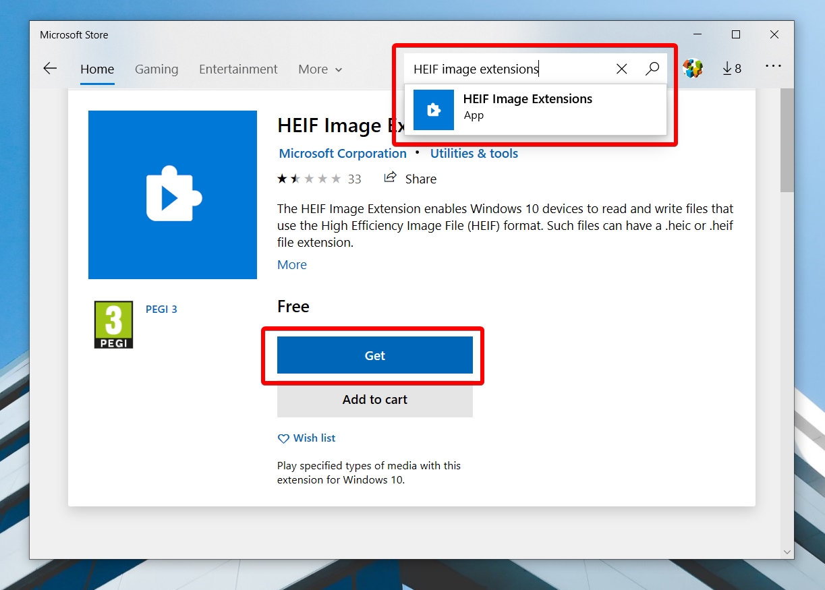
Task: Click the PEGI 3 rating badge
Action: (x=113, y=324)
